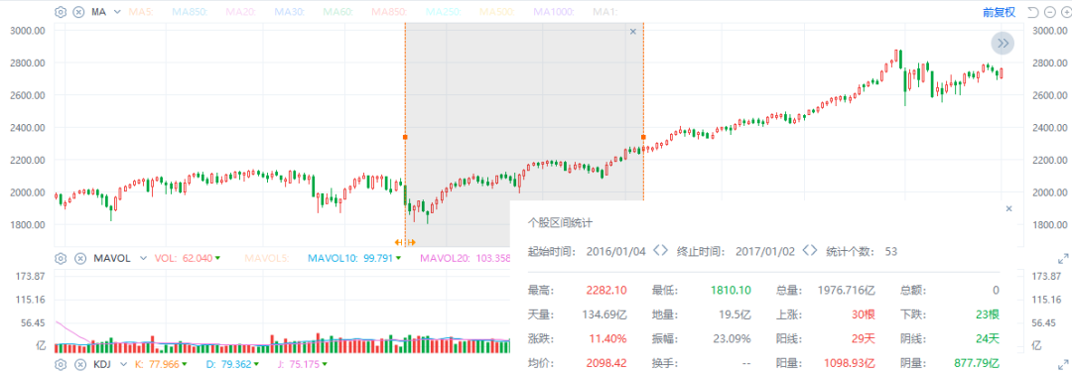Click the orange left-right handle at range start
Viewport: 1072px width, 375px height.
(405, 242)
